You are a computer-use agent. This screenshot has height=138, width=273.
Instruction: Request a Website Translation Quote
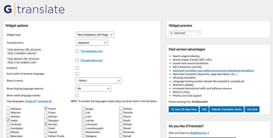click(226, 109)
